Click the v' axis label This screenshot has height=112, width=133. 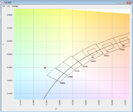(x=3, y=44)
